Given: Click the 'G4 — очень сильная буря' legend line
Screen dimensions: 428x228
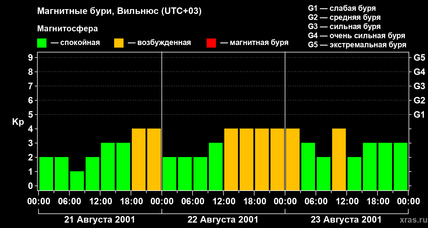Looking at the screenshot, I should pos(356,36).
